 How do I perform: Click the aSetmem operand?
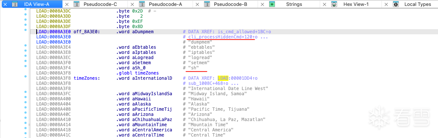142,62
